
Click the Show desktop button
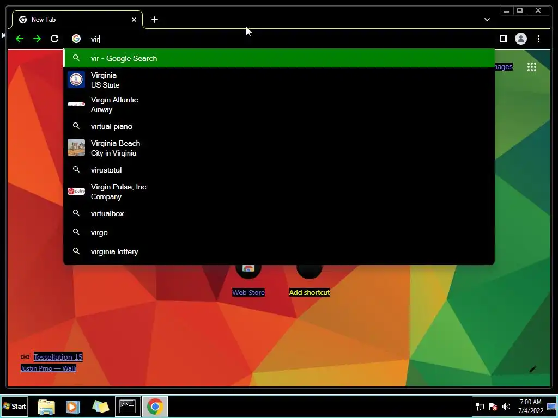(x=551, y=406)
